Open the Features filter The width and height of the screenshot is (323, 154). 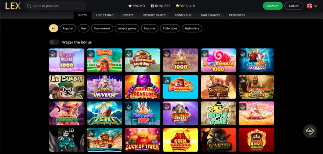pyautogui.click(x=150, y=28)
